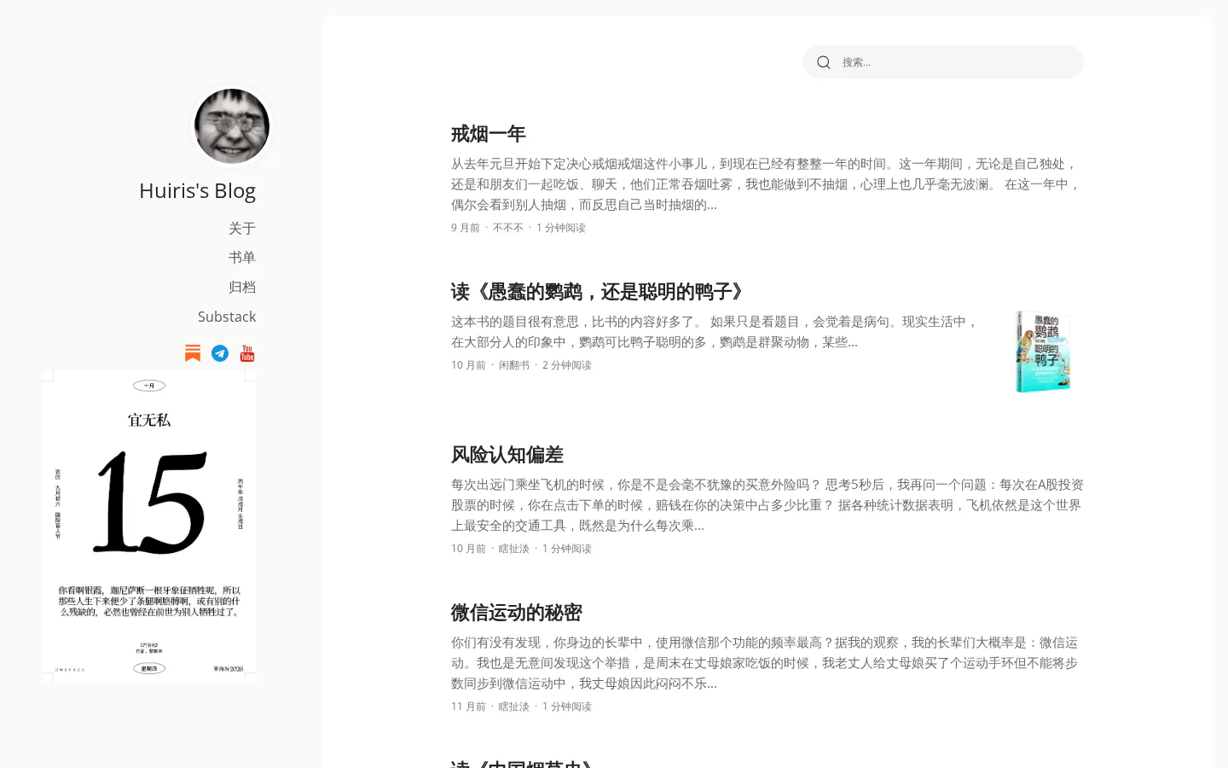Open the YouTube icon link
The height and width of the screenshot is (768, 1228).
click(x=247, y=353)
